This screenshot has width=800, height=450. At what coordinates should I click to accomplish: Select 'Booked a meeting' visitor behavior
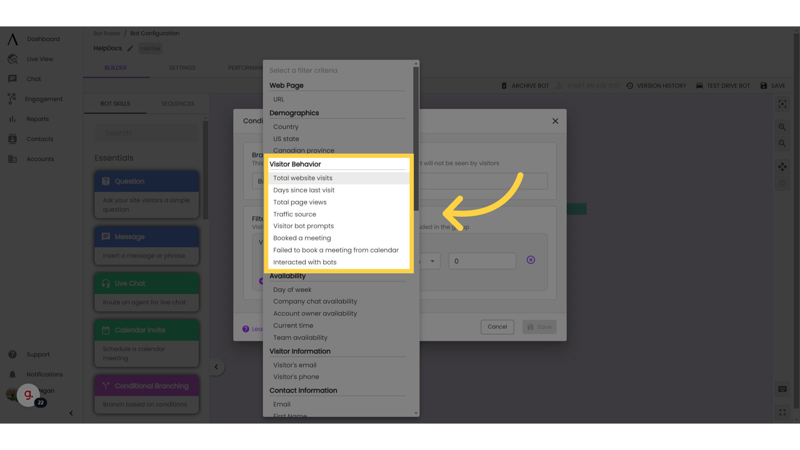point(302,238)
